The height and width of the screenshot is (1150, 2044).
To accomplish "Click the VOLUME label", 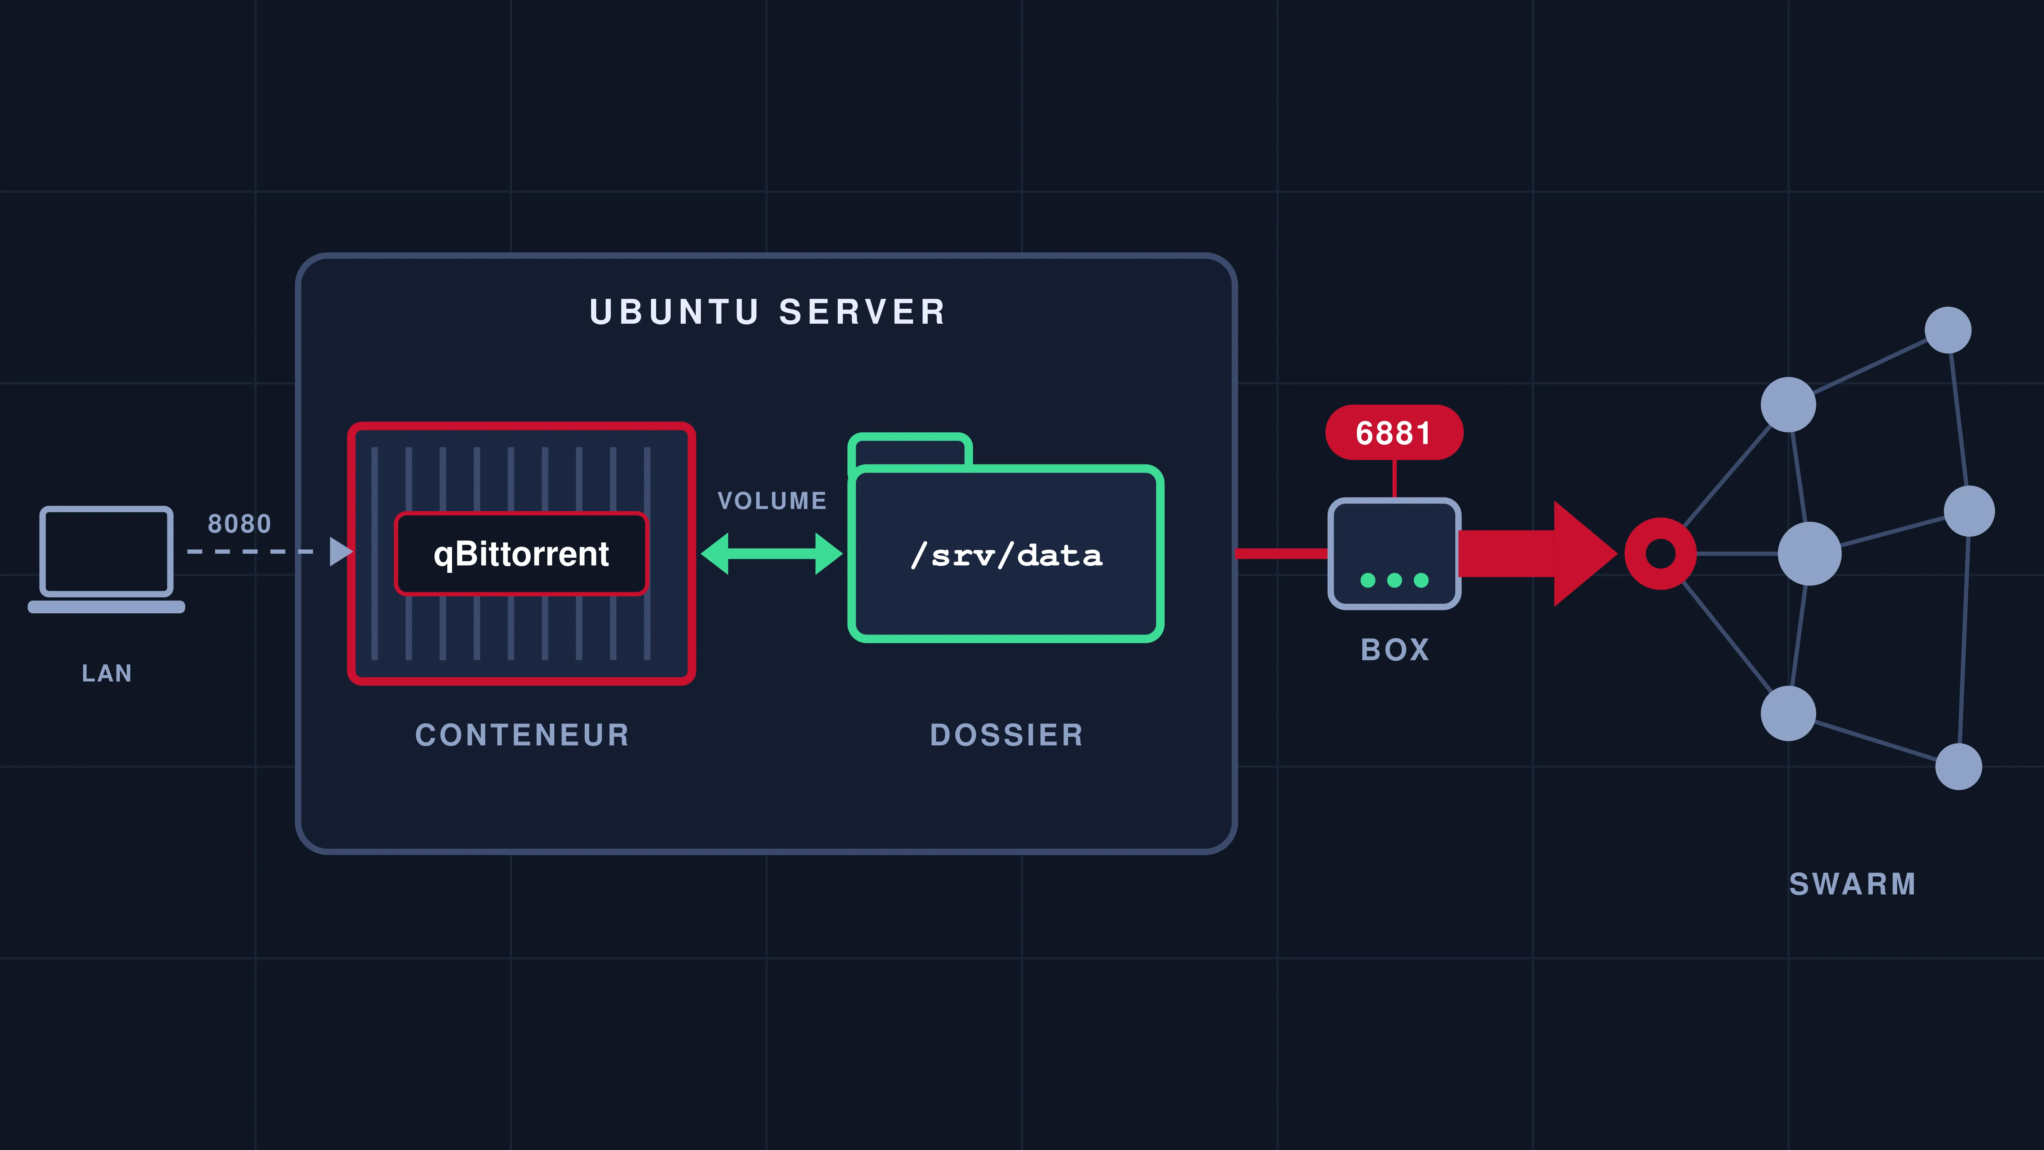I will point(772,501).
